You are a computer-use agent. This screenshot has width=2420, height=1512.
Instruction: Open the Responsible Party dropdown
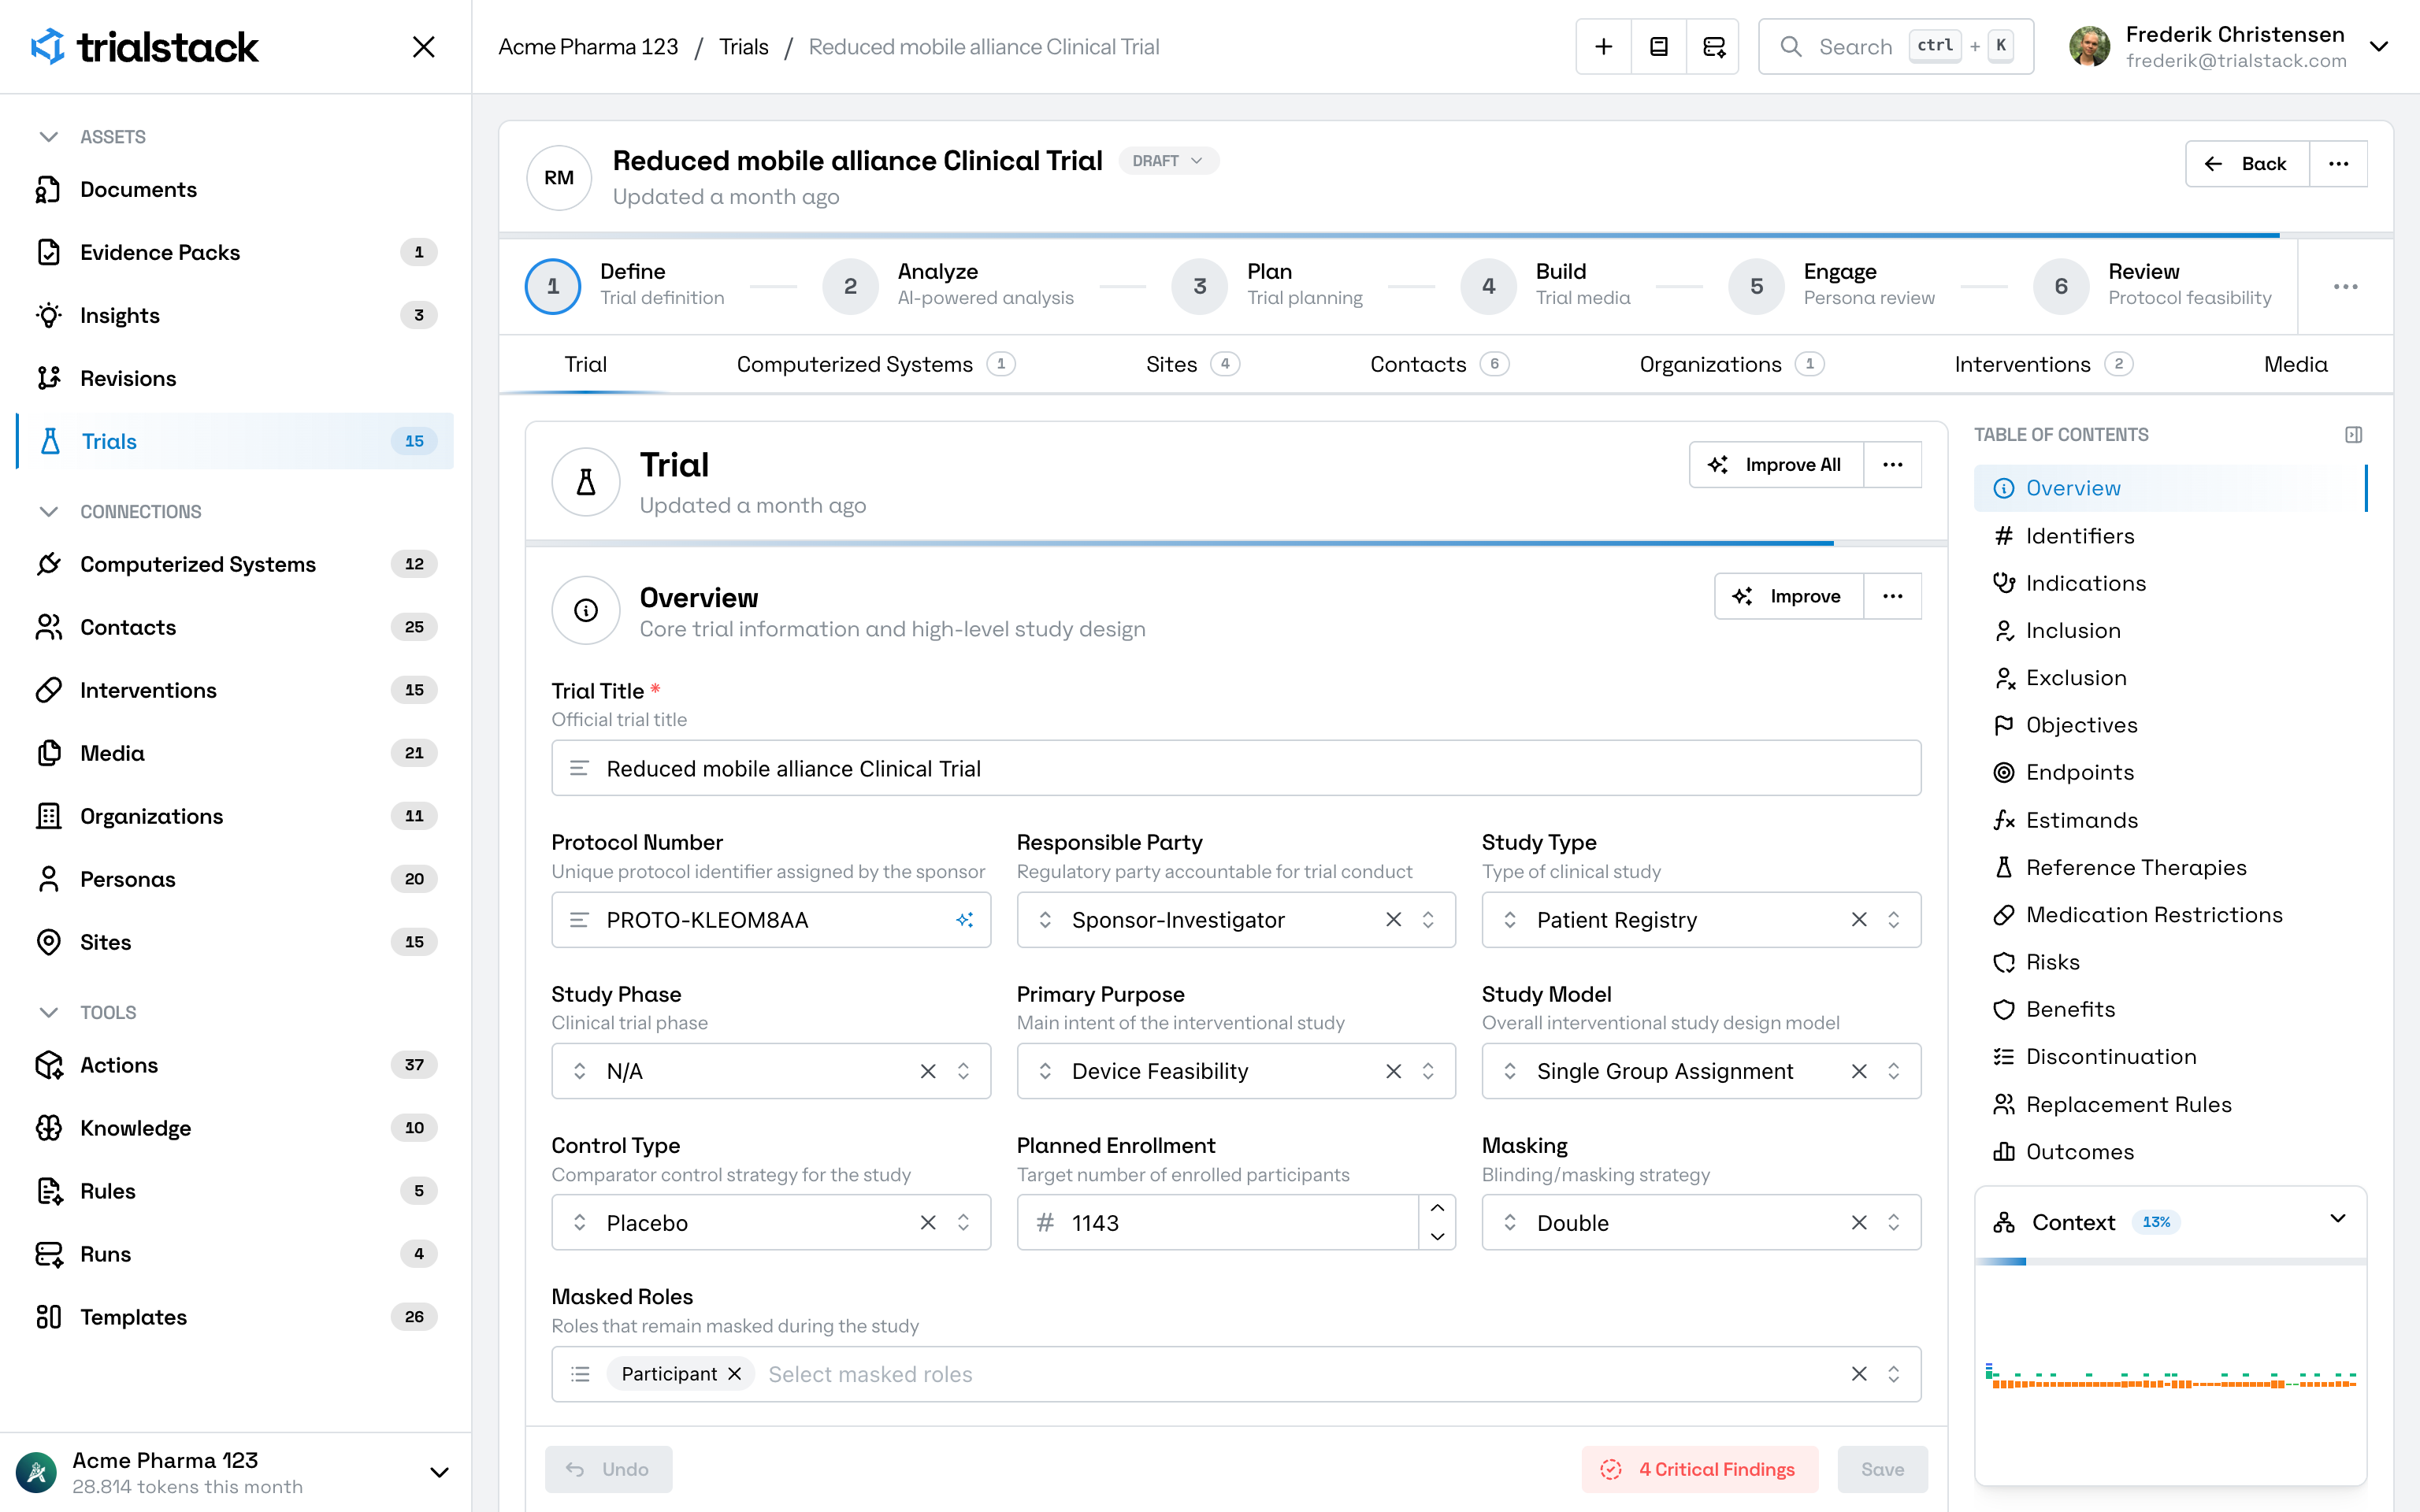tap(1236, 920)
